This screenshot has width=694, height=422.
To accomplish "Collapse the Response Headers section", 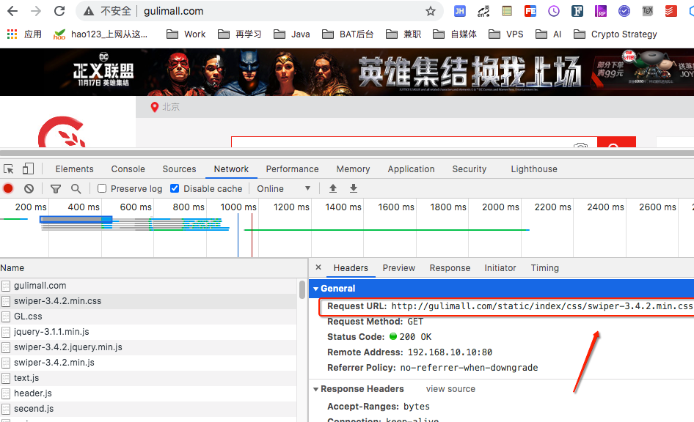I will (315, 389).
